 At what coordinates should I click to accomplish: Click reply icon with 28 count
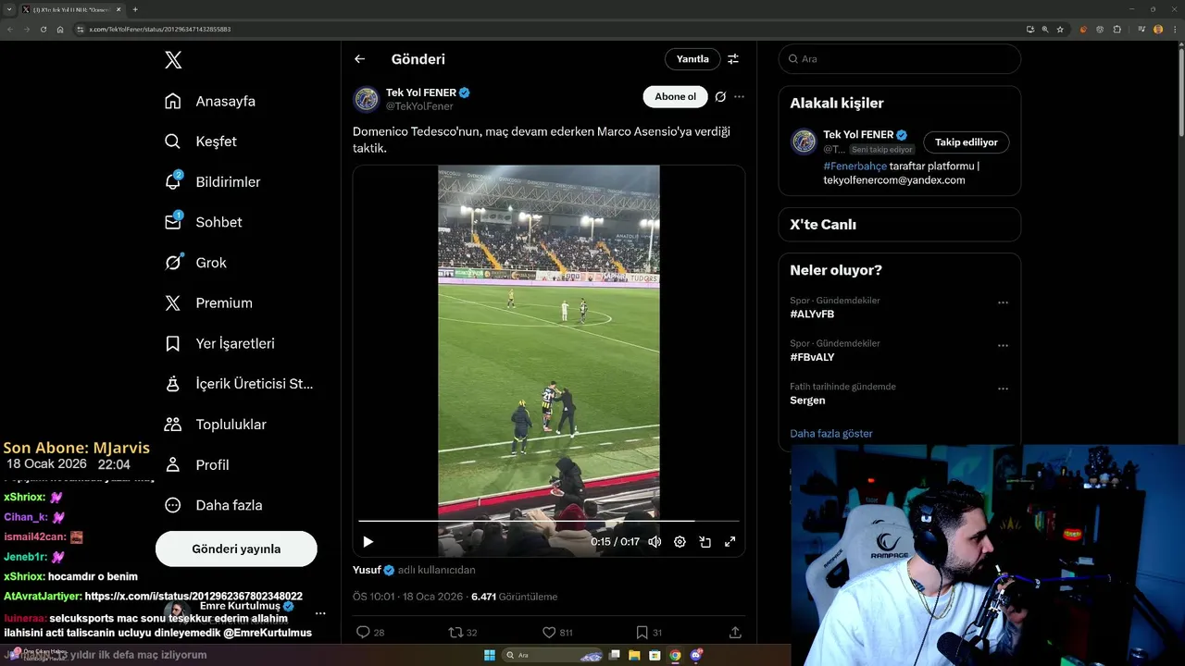click(370, 633)
